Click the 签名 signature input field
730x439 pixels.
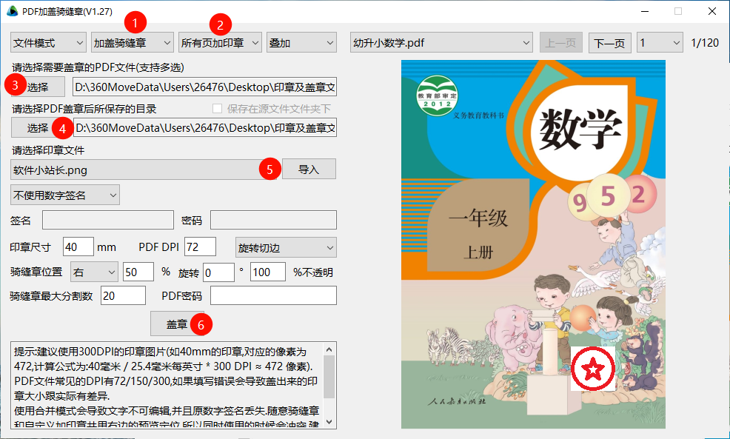[108, 220]
